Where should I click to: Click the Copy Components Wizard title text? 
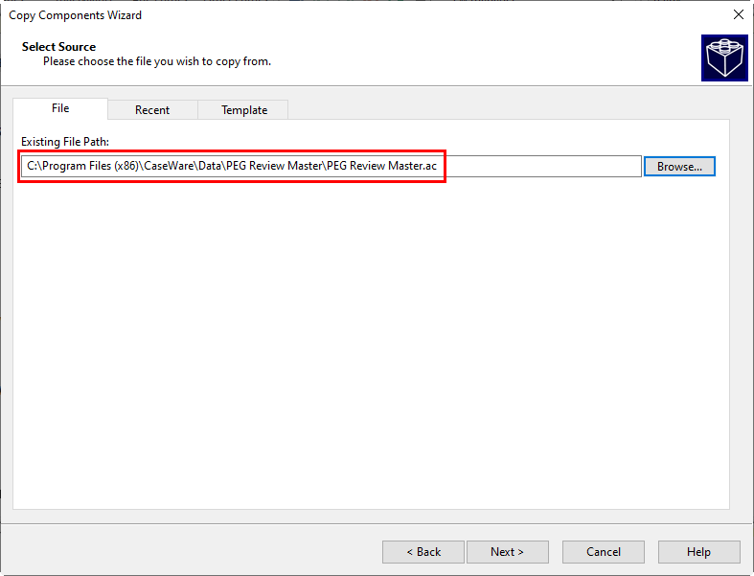coord(75,15)
